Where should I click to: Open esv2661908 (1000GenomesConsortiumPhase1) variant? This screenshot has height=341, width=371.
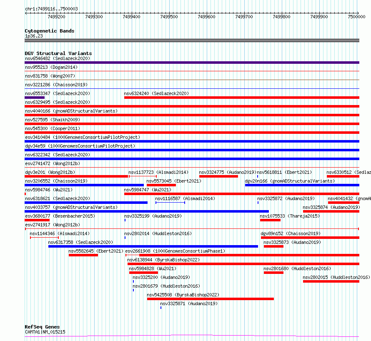pos(175,251)
